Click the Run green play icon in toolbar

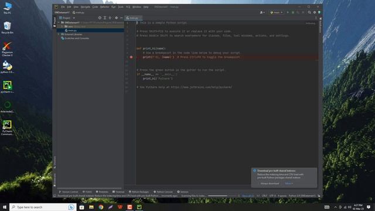click(288, 12)
